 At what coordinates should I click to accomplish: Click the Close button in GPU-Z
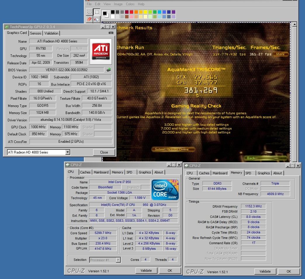click(104, 152)
